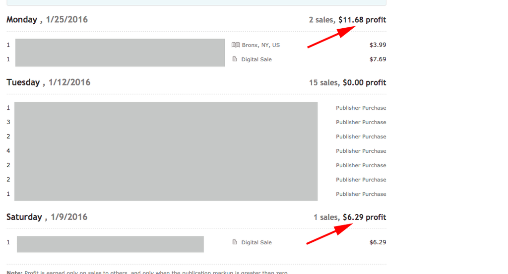This screenshot has width=508, height=274.
Task: Click the '2 sales, $11.68 profit' summary
Action: (x=347, y=20)
